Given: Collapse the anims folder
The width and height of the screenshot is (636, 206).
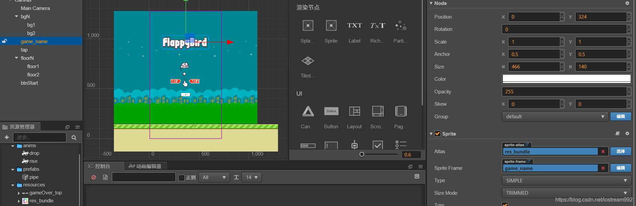Looking at the screenshot, I should [x=13, y=146].
